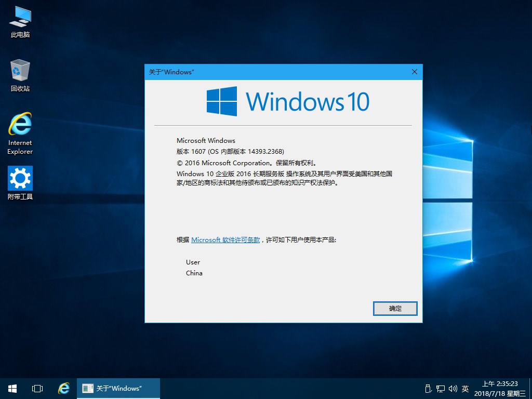This screenshot has height=399, width=532.
Task: Select the Internet Explorer desktop shortcut
Action: pyautogui.click(x=20, y=134)
